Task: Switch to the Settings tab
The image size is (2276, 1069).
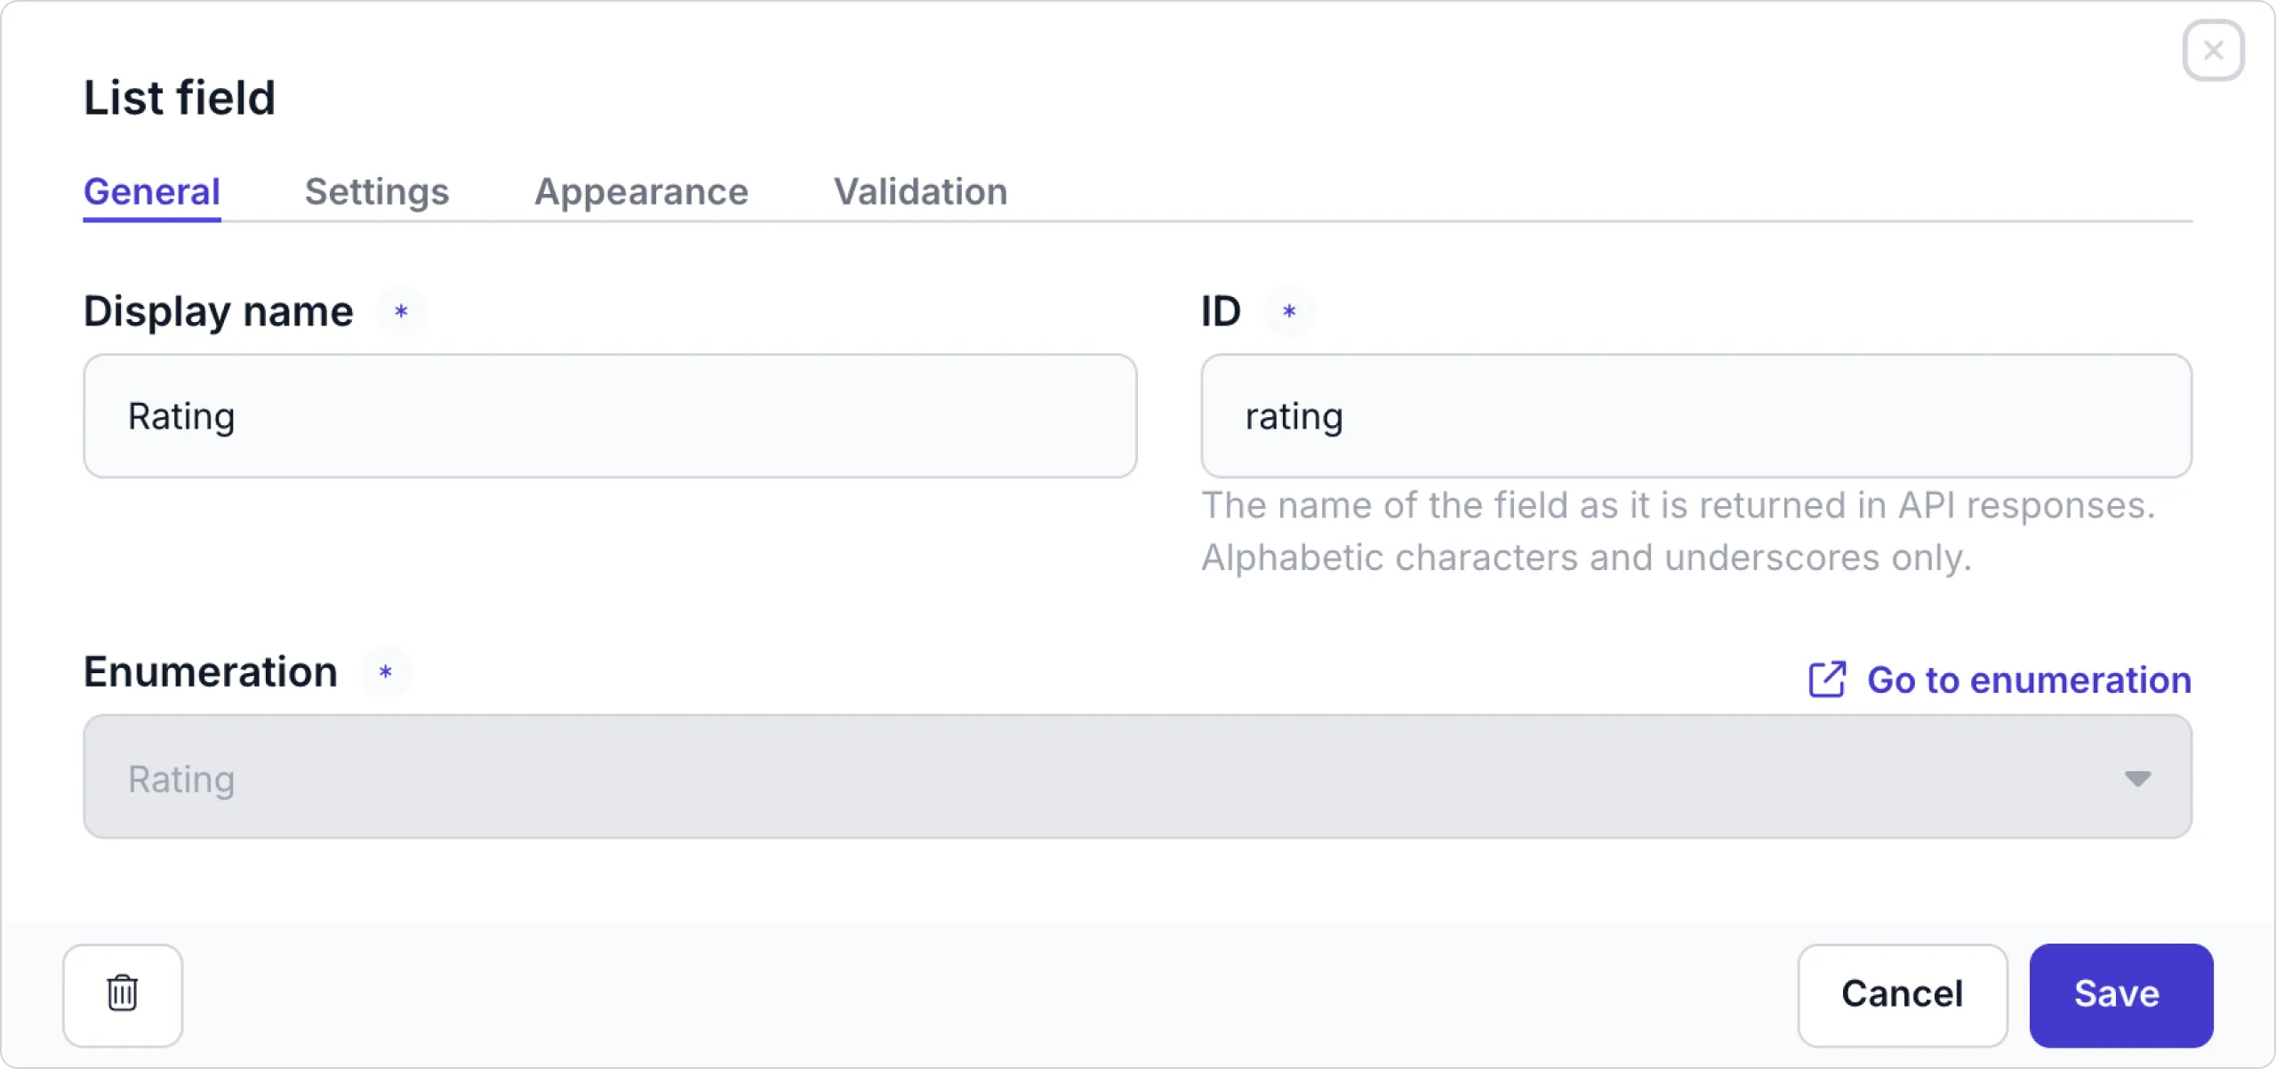Action: click(377, 191)
